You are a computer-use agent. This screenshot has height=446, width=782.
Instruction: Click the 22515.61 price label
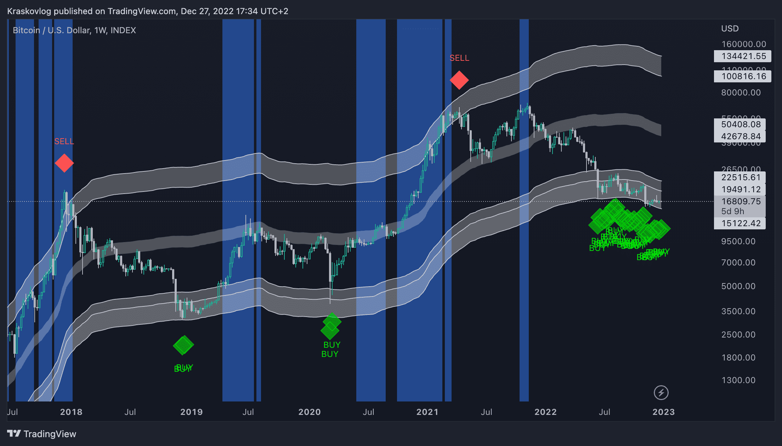pyautogui.click(x=740, y=177)
